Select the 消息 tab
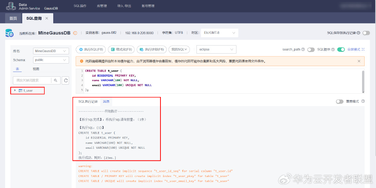The width and height of the screenshot is (376, 188). 106,101
